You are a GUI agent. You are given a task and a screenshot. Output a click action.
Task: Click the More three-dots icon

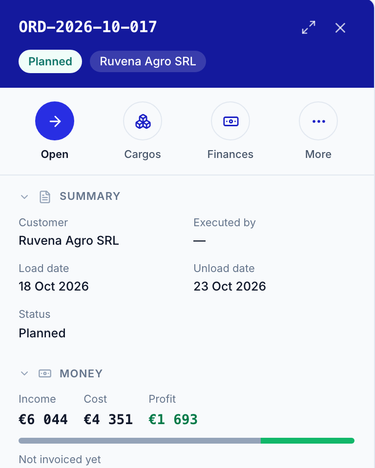point(318,121)
